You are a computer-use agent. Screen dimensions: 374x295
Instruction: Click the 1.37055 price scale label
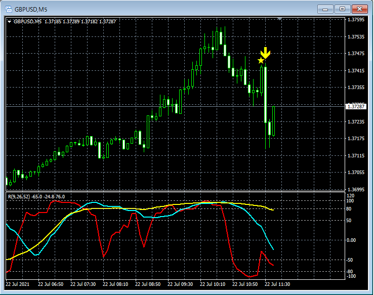click(356, 173)
